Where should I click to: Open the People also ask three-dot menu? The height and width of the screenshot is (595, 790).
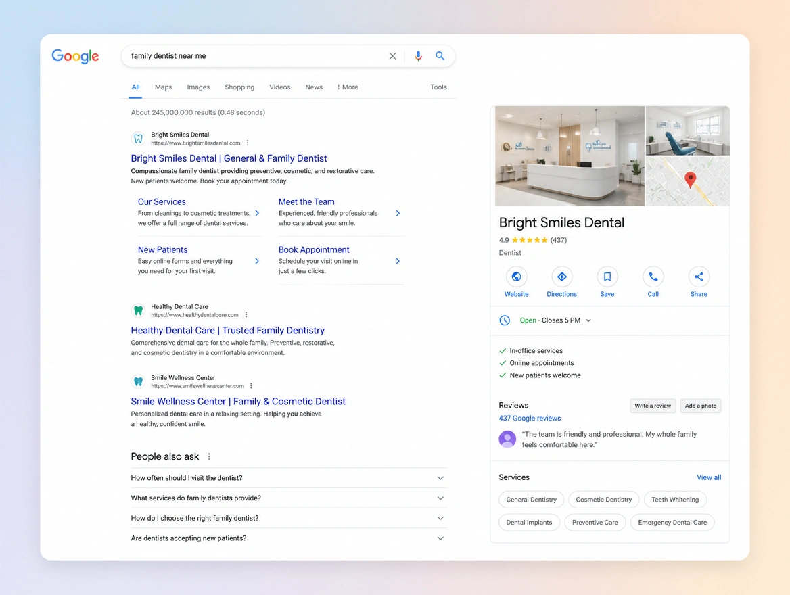(209, 456)
